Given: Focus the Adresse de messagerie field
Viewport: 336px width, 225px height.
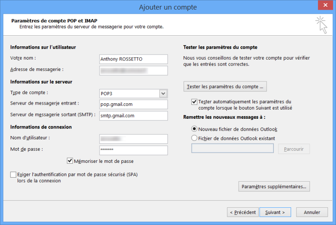Looking at the screenshot, I should (x=133, y=71).
